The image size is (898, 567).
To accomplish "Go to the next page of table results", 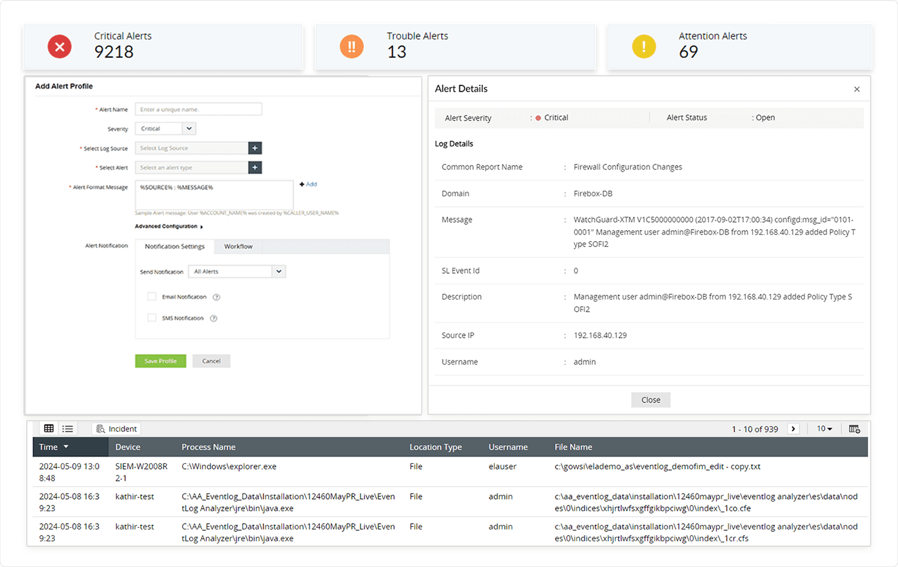I will (x=792, y=428).
